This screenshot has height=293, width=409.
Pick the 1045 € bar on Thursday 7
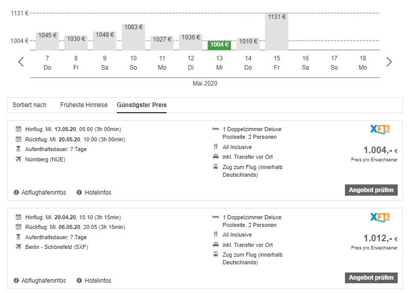tap(47, 41)
